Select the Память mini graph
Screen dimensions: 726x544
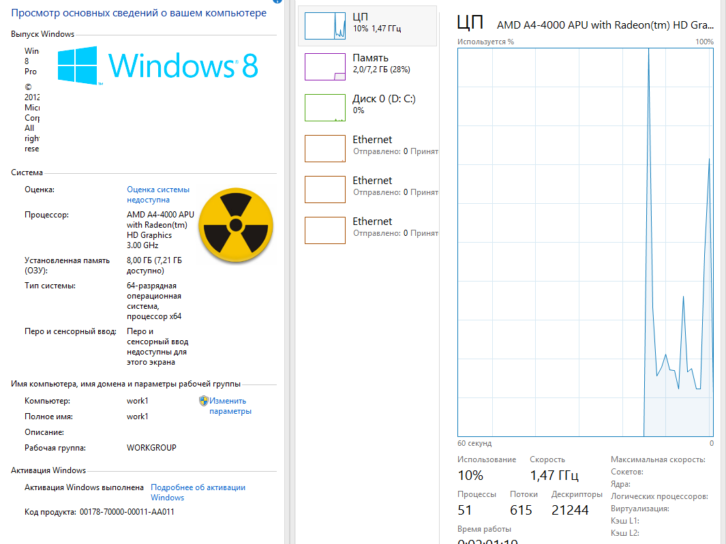pos(325,67)
